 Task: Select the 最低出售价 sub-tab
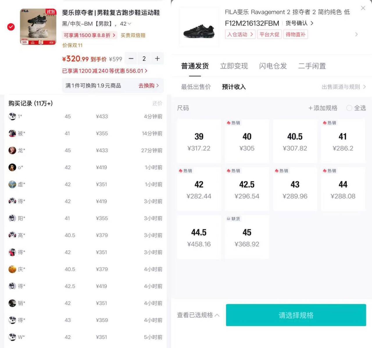196,87
